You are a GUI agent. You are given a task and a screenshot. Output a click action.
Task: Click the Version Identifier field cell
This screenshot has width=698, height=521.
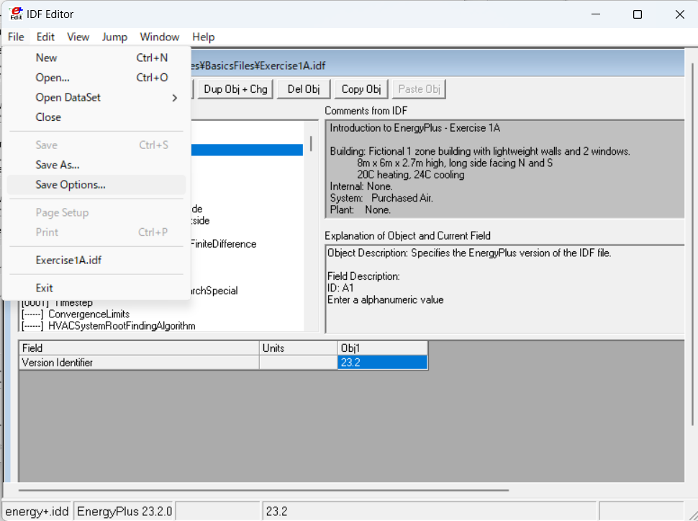(x=140, y=363)
